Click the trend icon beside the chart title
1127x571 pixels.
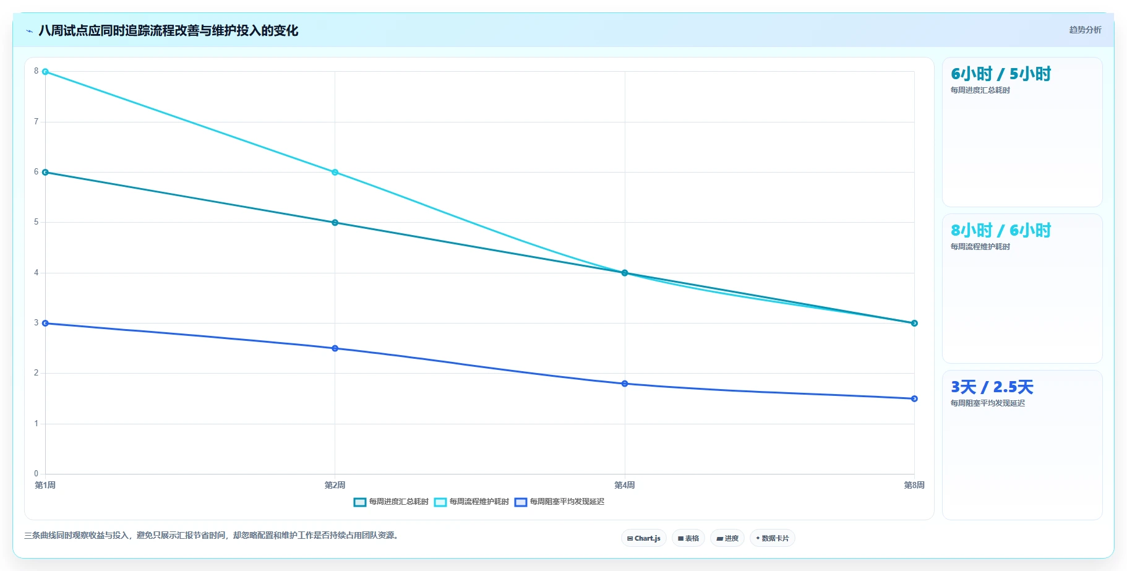29,31
